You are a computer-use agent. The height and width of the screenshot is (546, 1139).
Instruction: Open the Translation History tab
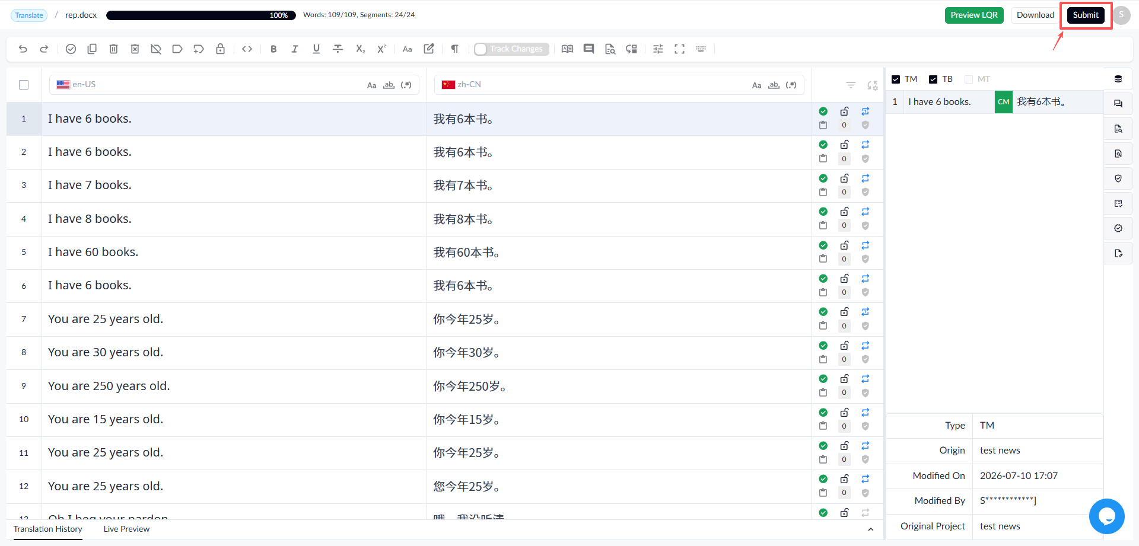(x=48, y=529)
